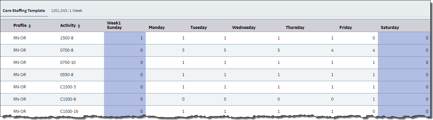The width and height of the screenshot is (433, 120).
Task: Sort by the Profile column arrows
Action: click(30, 26)
